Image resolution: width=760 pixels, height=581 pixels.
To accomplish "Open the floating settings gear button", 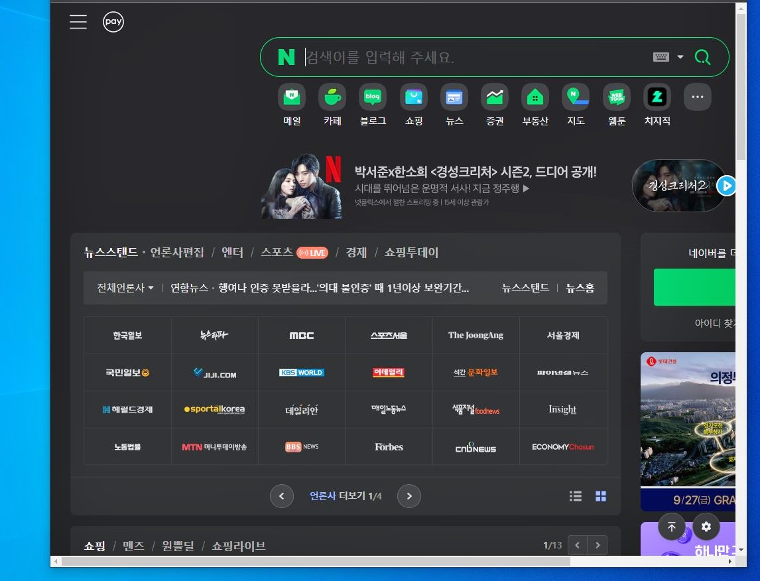I will coord(706,527).
